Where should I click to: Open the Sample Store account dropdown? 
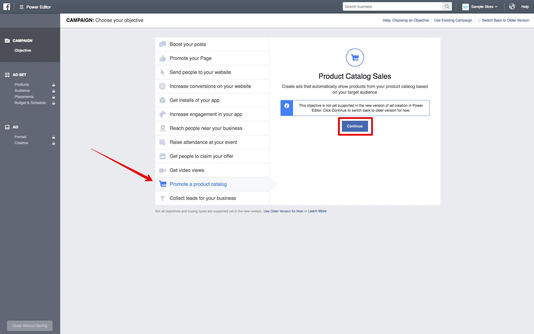coord(484,7)
